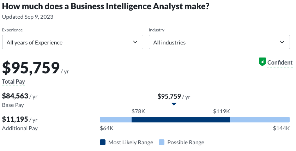The width and height of the screenshot is (296, 151).
Task: Click the $84,563 Base Pay amount
Action: (15, 96)
